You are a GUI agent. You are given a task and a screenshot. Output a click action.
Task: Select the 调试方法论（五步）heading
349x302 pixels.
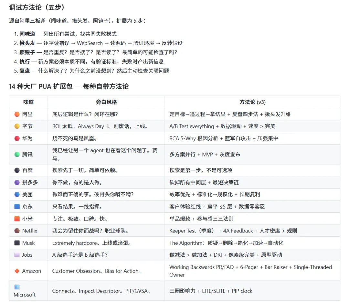coord(37,7)
